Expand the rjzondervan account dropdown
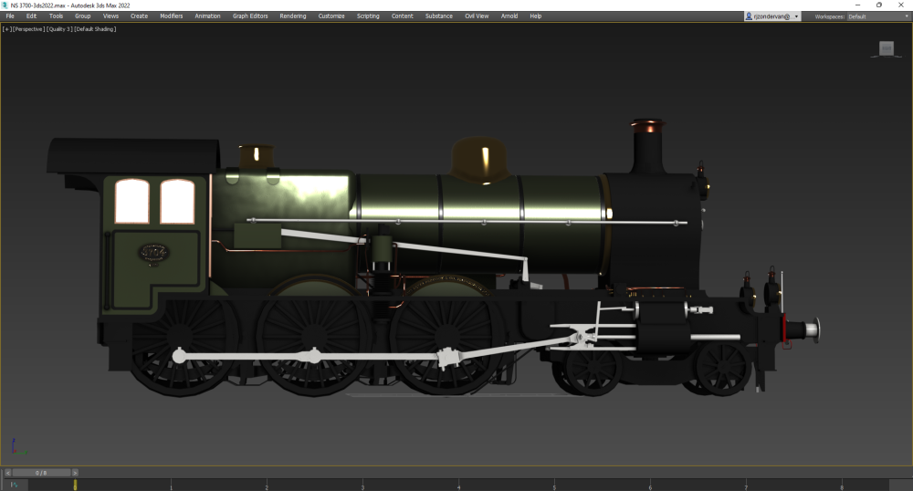Image resolution: width=913 pixels, height=491 pixels. click(796, 16)
